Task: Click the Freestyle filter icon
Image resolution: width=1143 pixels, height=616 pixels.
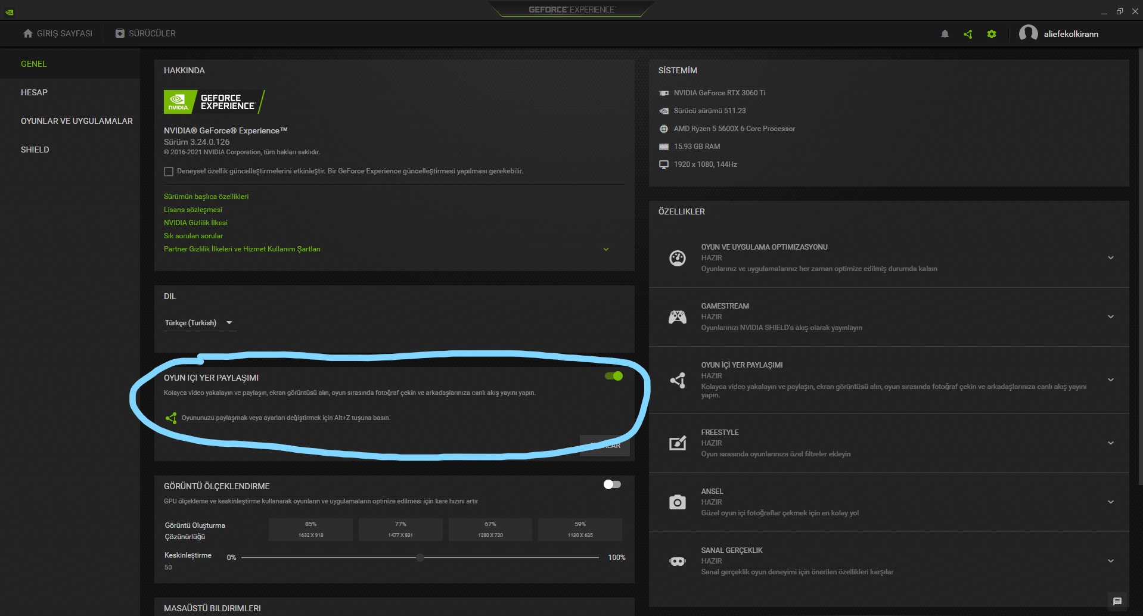Action: 677,443
